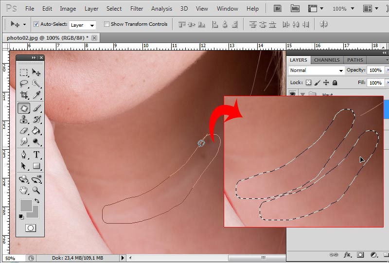Uncheck the Auto-Select checkbox

pos(36,24)
